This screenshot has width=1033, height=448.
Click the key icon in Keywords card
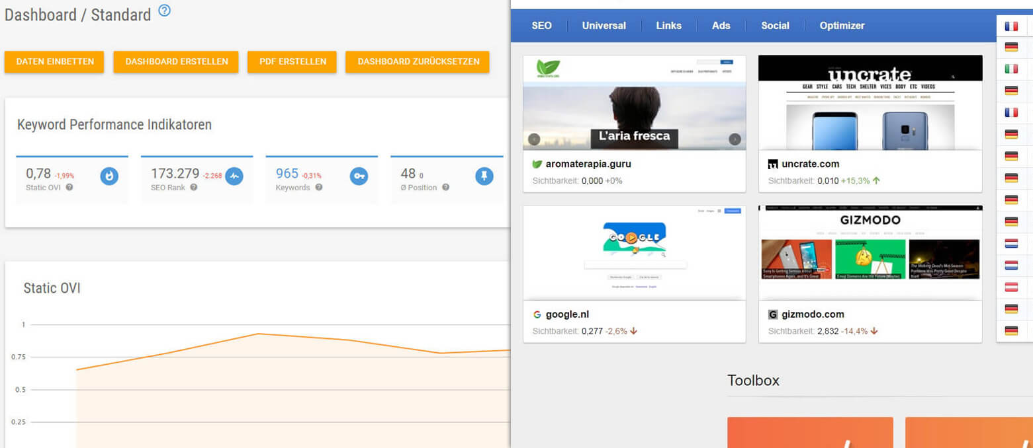359,176
